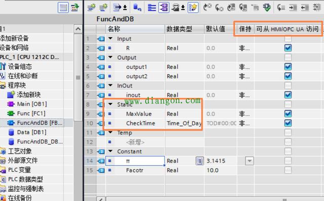This screenshot has width=324, height=201.
Task: Collapse the Static section triangle
Action: point(110,105)
